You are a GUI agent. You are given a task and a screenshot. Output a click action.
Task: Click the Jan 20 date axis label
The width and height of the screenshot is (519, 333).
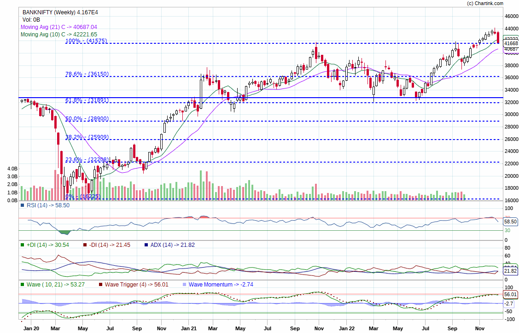point(31,328)
